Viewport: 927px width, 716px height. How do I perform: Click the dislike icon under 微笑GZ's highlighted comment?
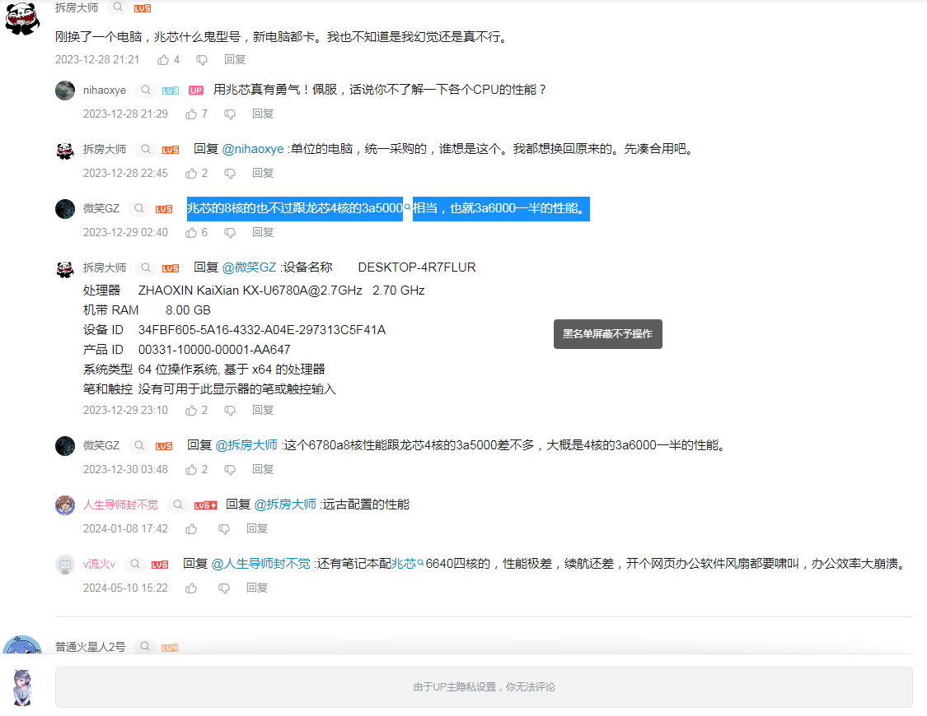point(229,232)
